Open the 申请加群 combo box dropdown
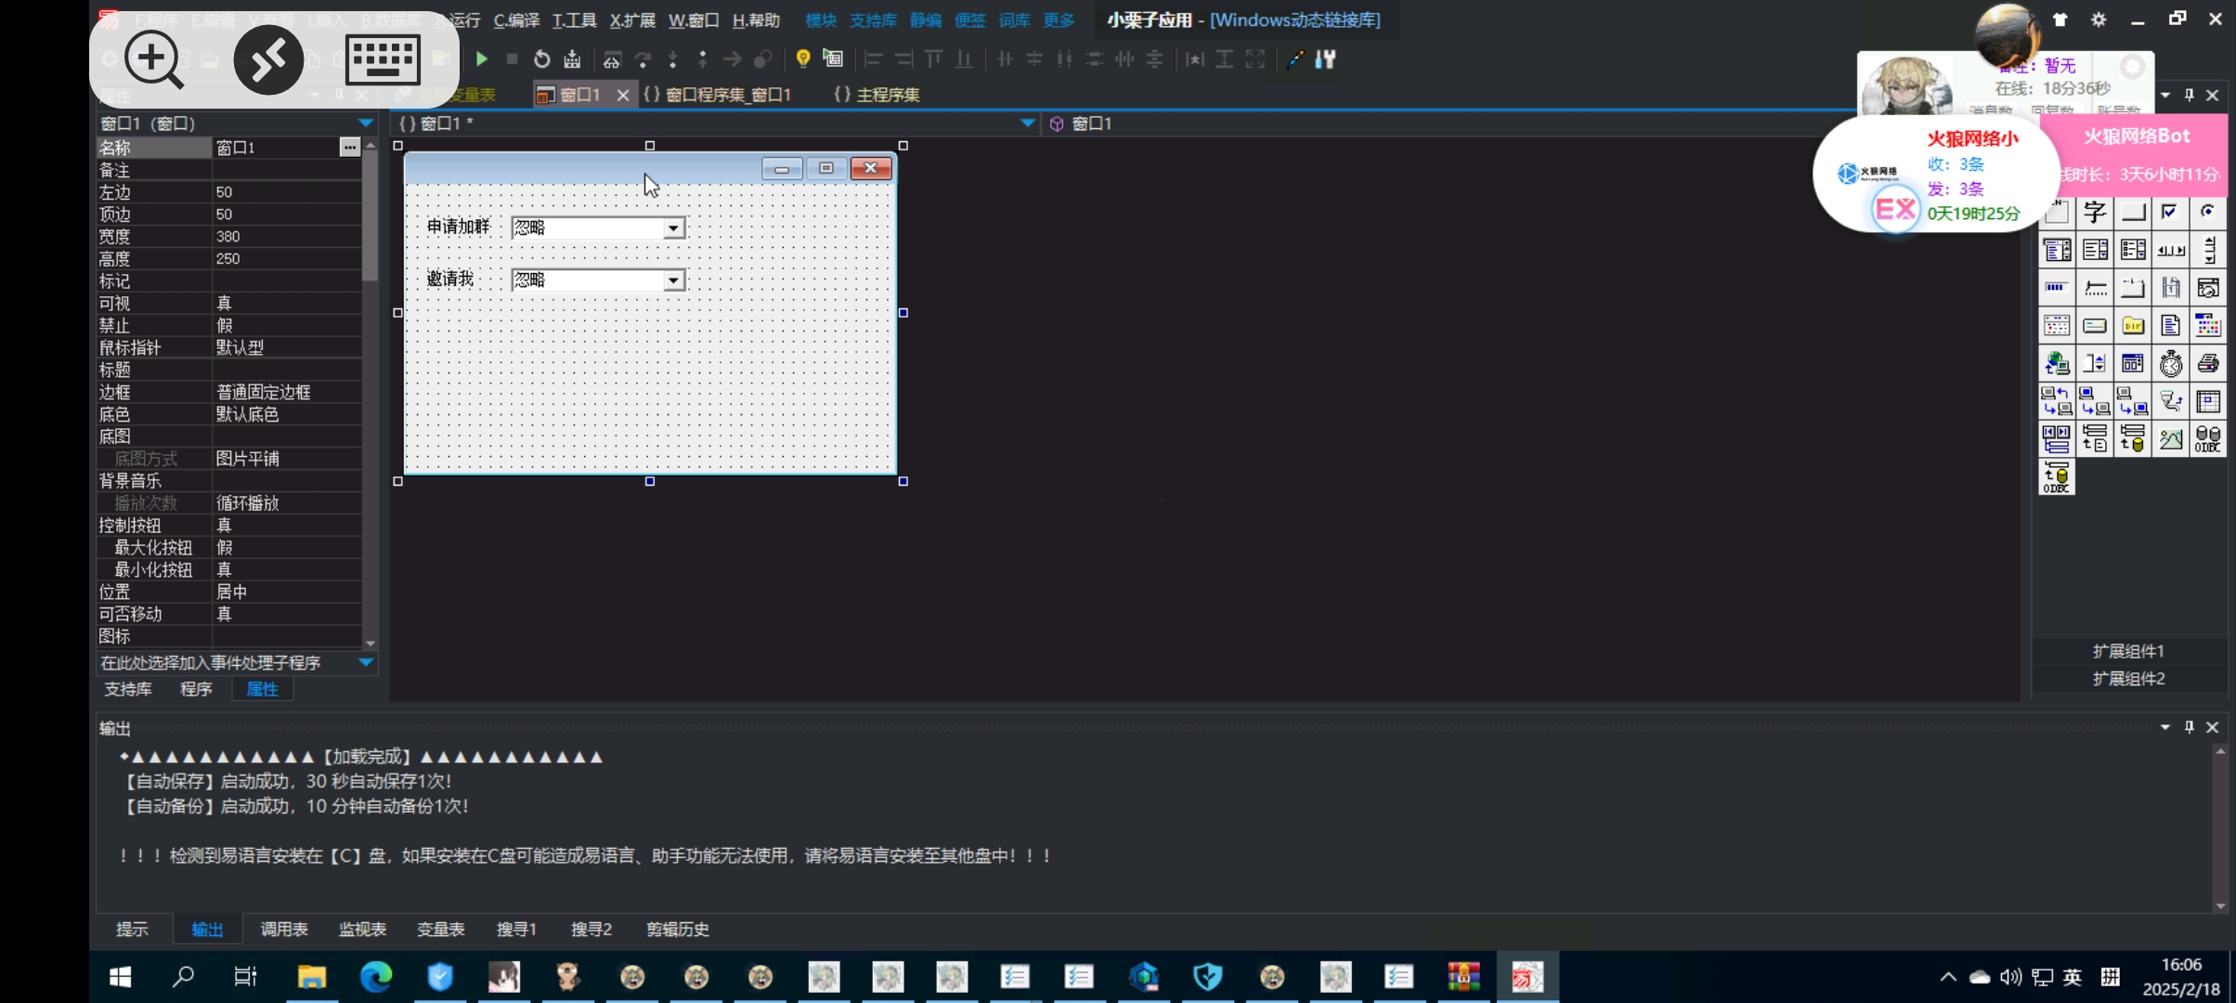Image resolution: width=2236 pixels, height=1003 pixels. point(674,228)
